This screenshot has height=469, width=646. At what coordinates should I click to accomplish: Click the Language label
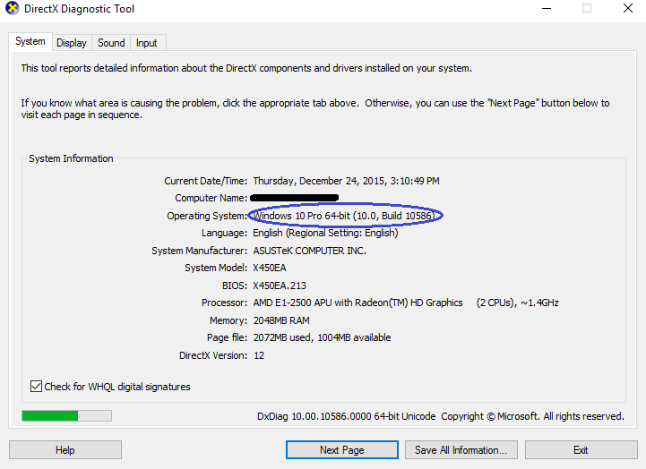(x=224, y=233)
